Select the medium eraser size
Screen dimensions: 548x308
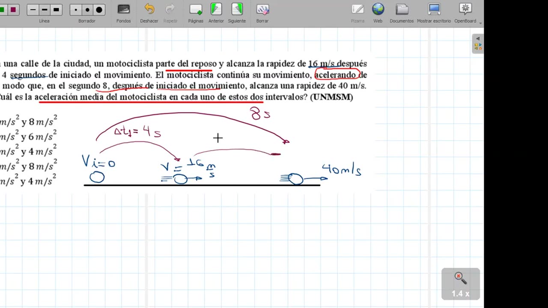click(87, 9)
